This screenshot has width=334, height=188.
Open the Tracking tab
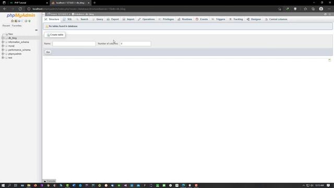coord(236,19)
